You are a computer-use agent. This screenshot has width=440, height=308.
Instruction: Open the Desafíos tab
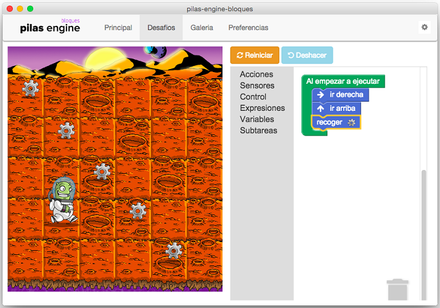pos(161,28)
